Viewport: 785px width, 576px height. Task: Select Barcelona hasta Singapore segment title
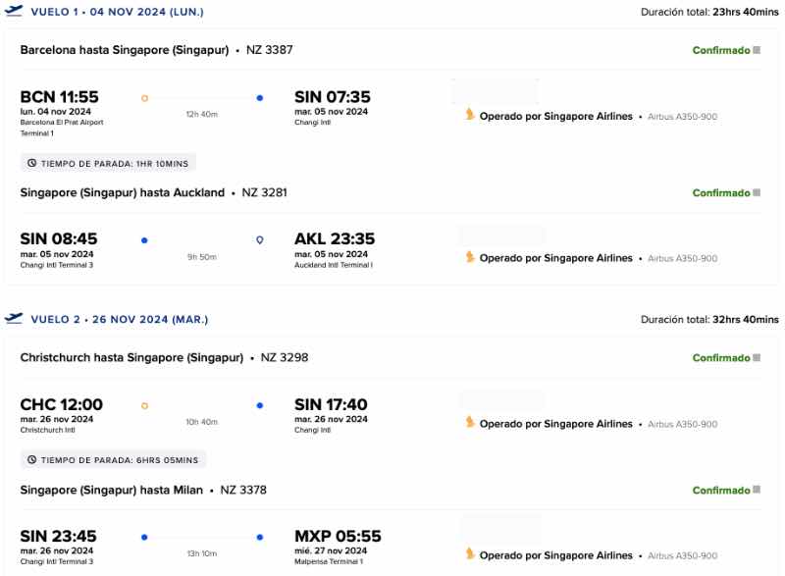pos(125,49)
